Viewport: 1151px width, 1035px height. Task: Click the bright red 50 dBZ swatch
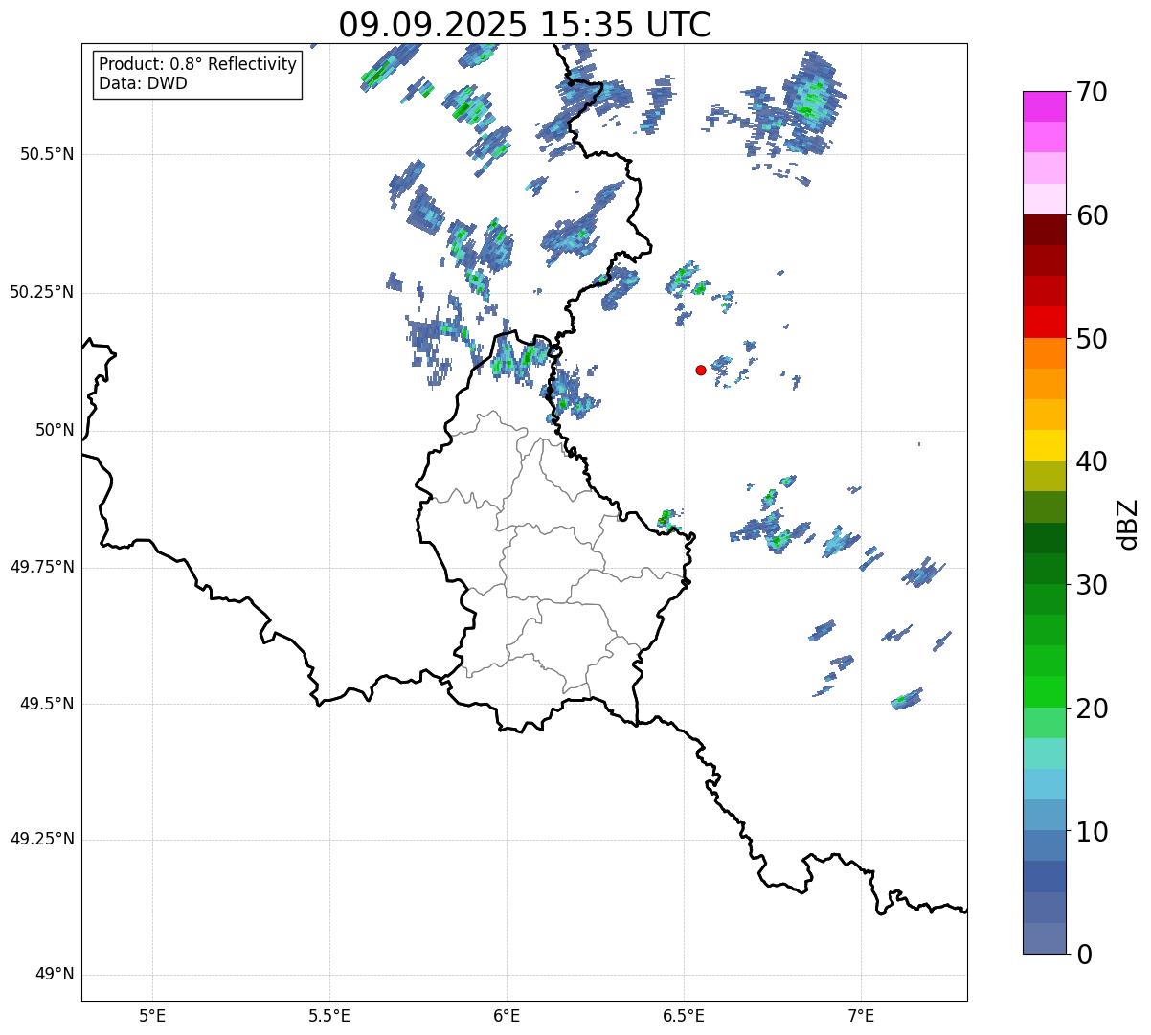pos(1044,322)
